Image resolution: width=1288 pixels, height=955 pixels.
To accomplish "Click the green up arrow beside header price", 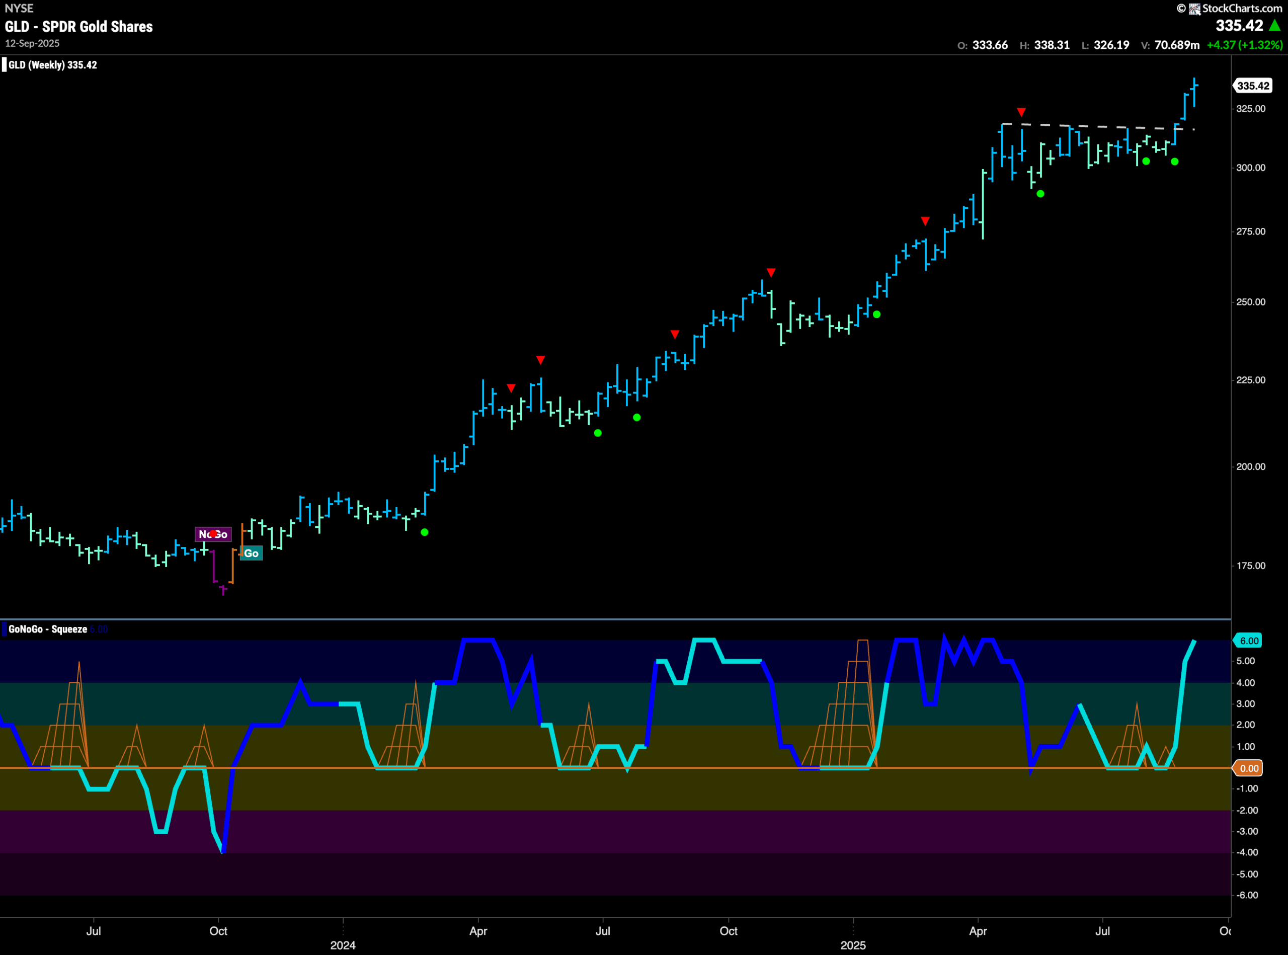I will (1275, 26).
